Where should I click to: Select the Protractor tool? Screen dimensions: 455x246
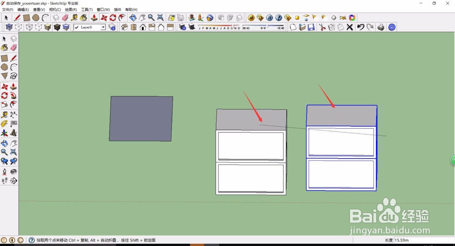5,124
